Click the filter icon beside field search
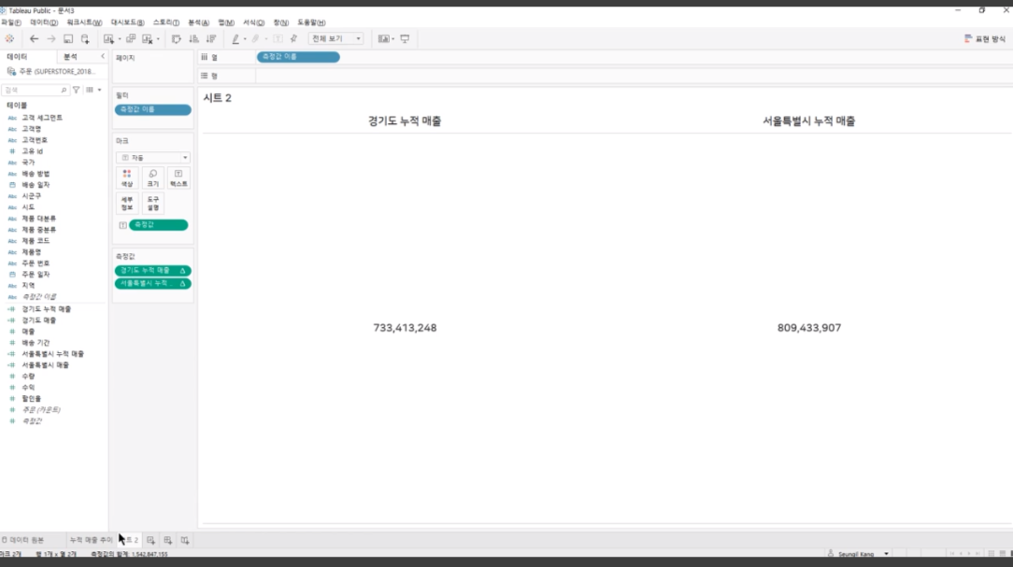 point(77,90)
